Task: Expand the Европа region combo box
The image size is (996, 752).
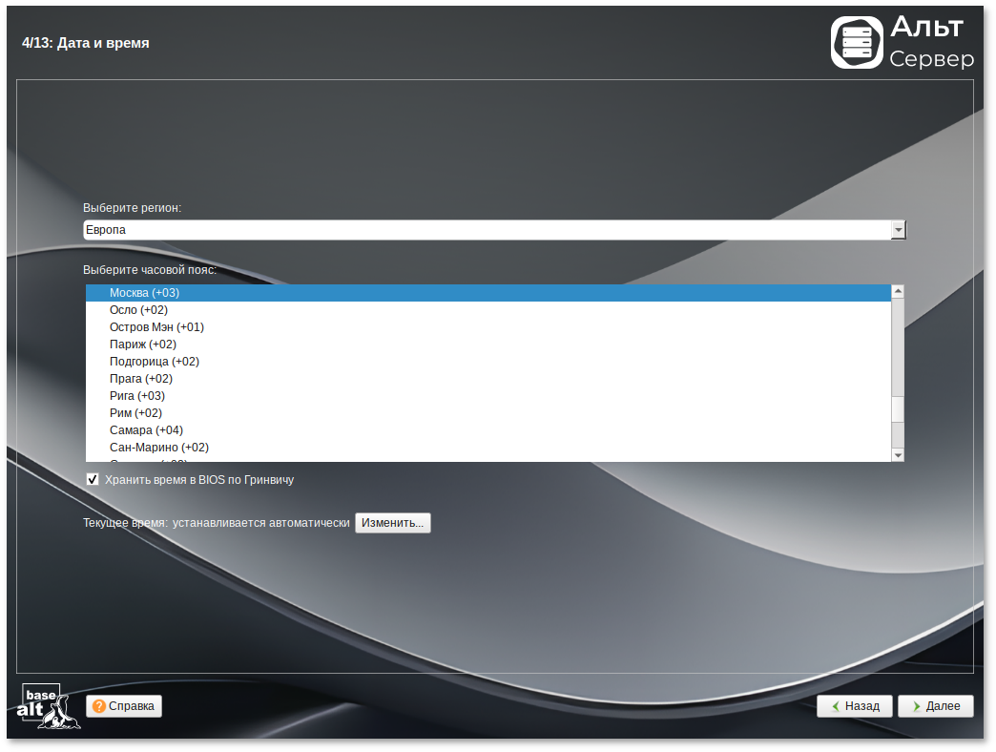Action: [x=487, y=230]
